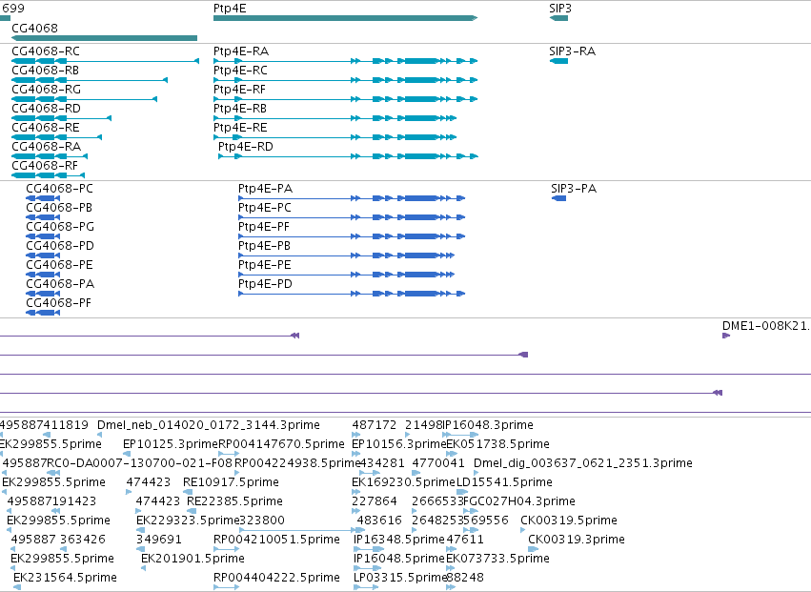Select the SIP3 gene label

coord(560,9)
